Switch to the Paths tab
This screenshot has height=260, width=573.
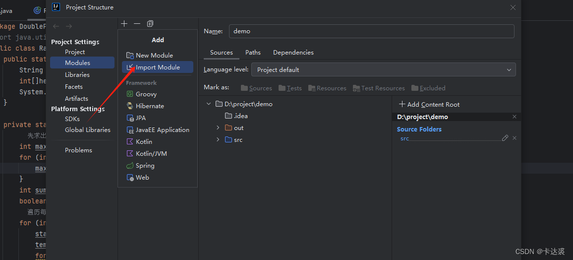[253, 52]
